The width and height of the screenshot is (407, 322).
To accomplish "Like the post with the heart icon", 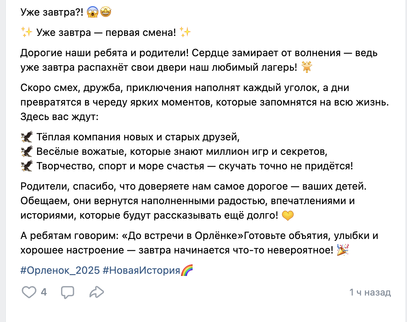I will coord(29,292).
